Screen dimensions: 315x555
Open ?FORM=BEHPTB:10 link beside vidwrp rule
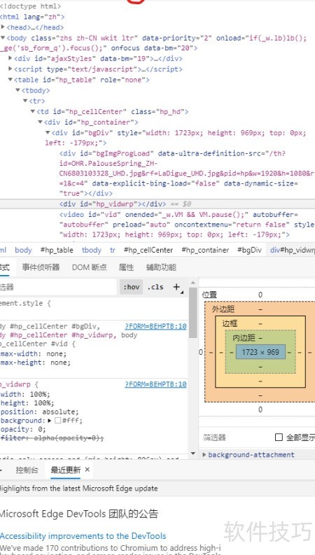[155, 384]
